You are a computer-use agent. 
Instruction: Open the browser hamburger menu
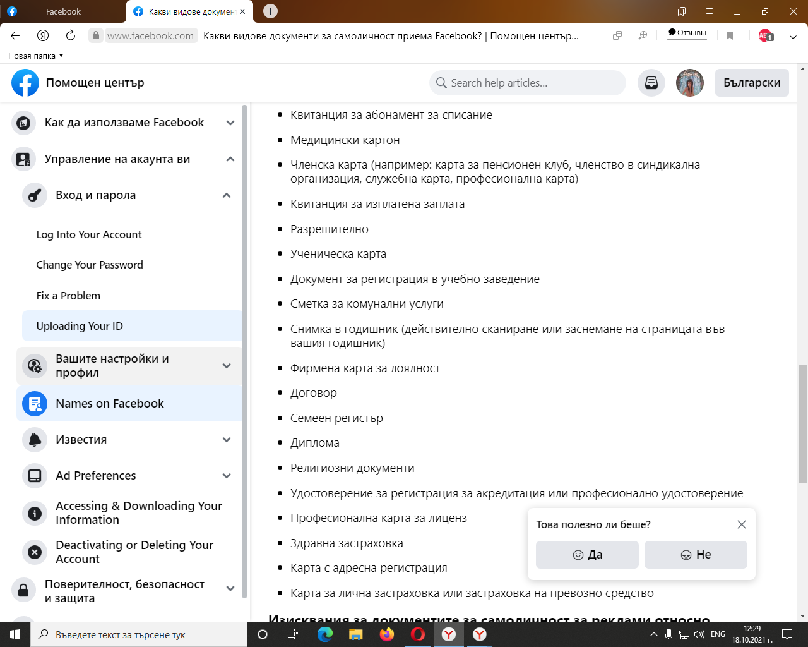tap(710, 11)
